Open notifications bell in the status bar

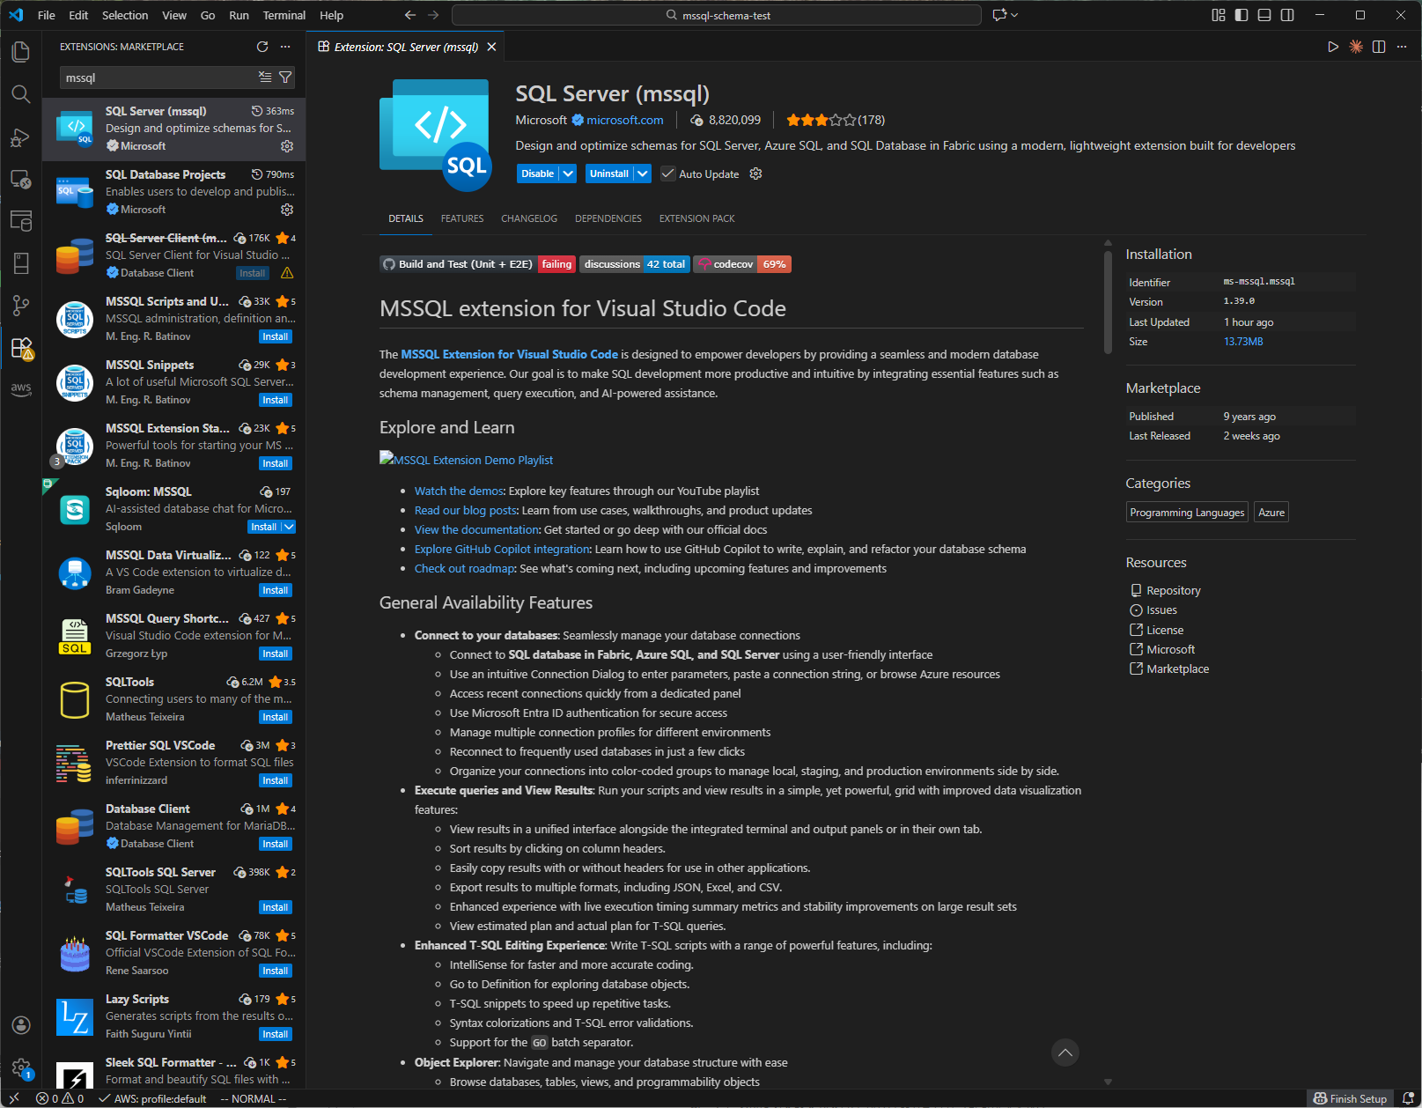pos(1408,1098)
